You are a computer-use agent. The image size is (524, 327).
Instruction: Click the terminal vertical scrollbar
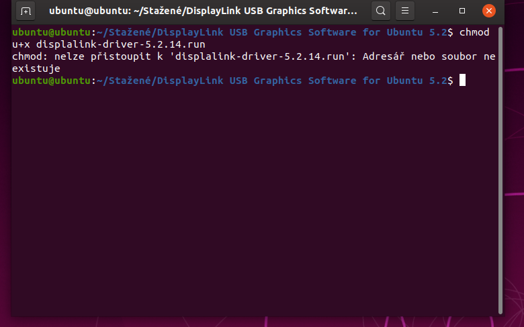500,171
